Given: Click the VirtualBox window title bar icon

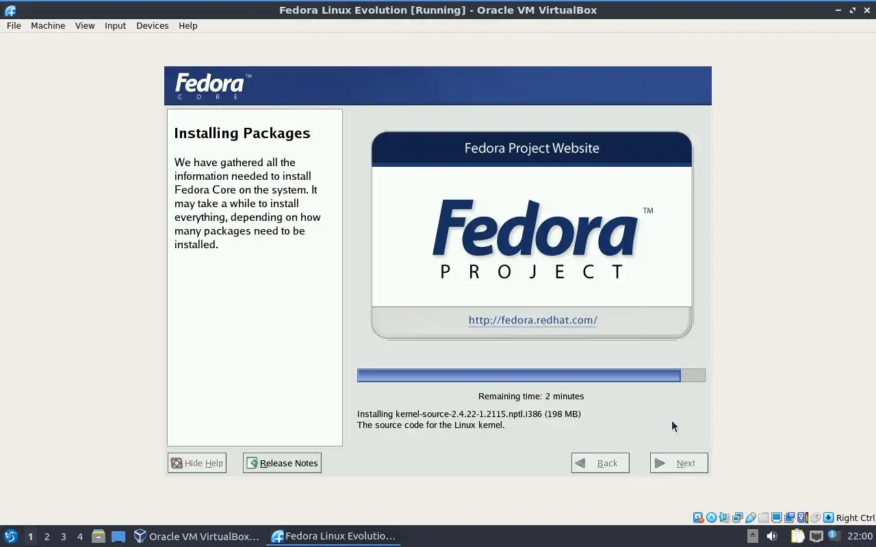Looking at the screenshot, I should (x=10, y=10).
